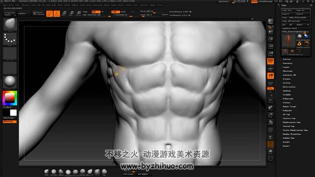Expand the Display Properties sub-palette
Screen dimensions: 315x177
[292, 134]
